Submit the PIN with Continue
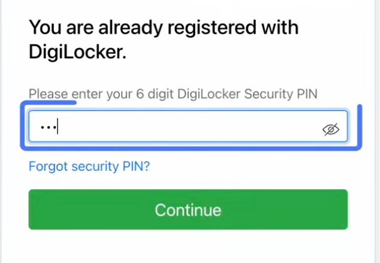The height and width of the screenshot is (263, 380). pyautogui.click(x=188, y=209)
